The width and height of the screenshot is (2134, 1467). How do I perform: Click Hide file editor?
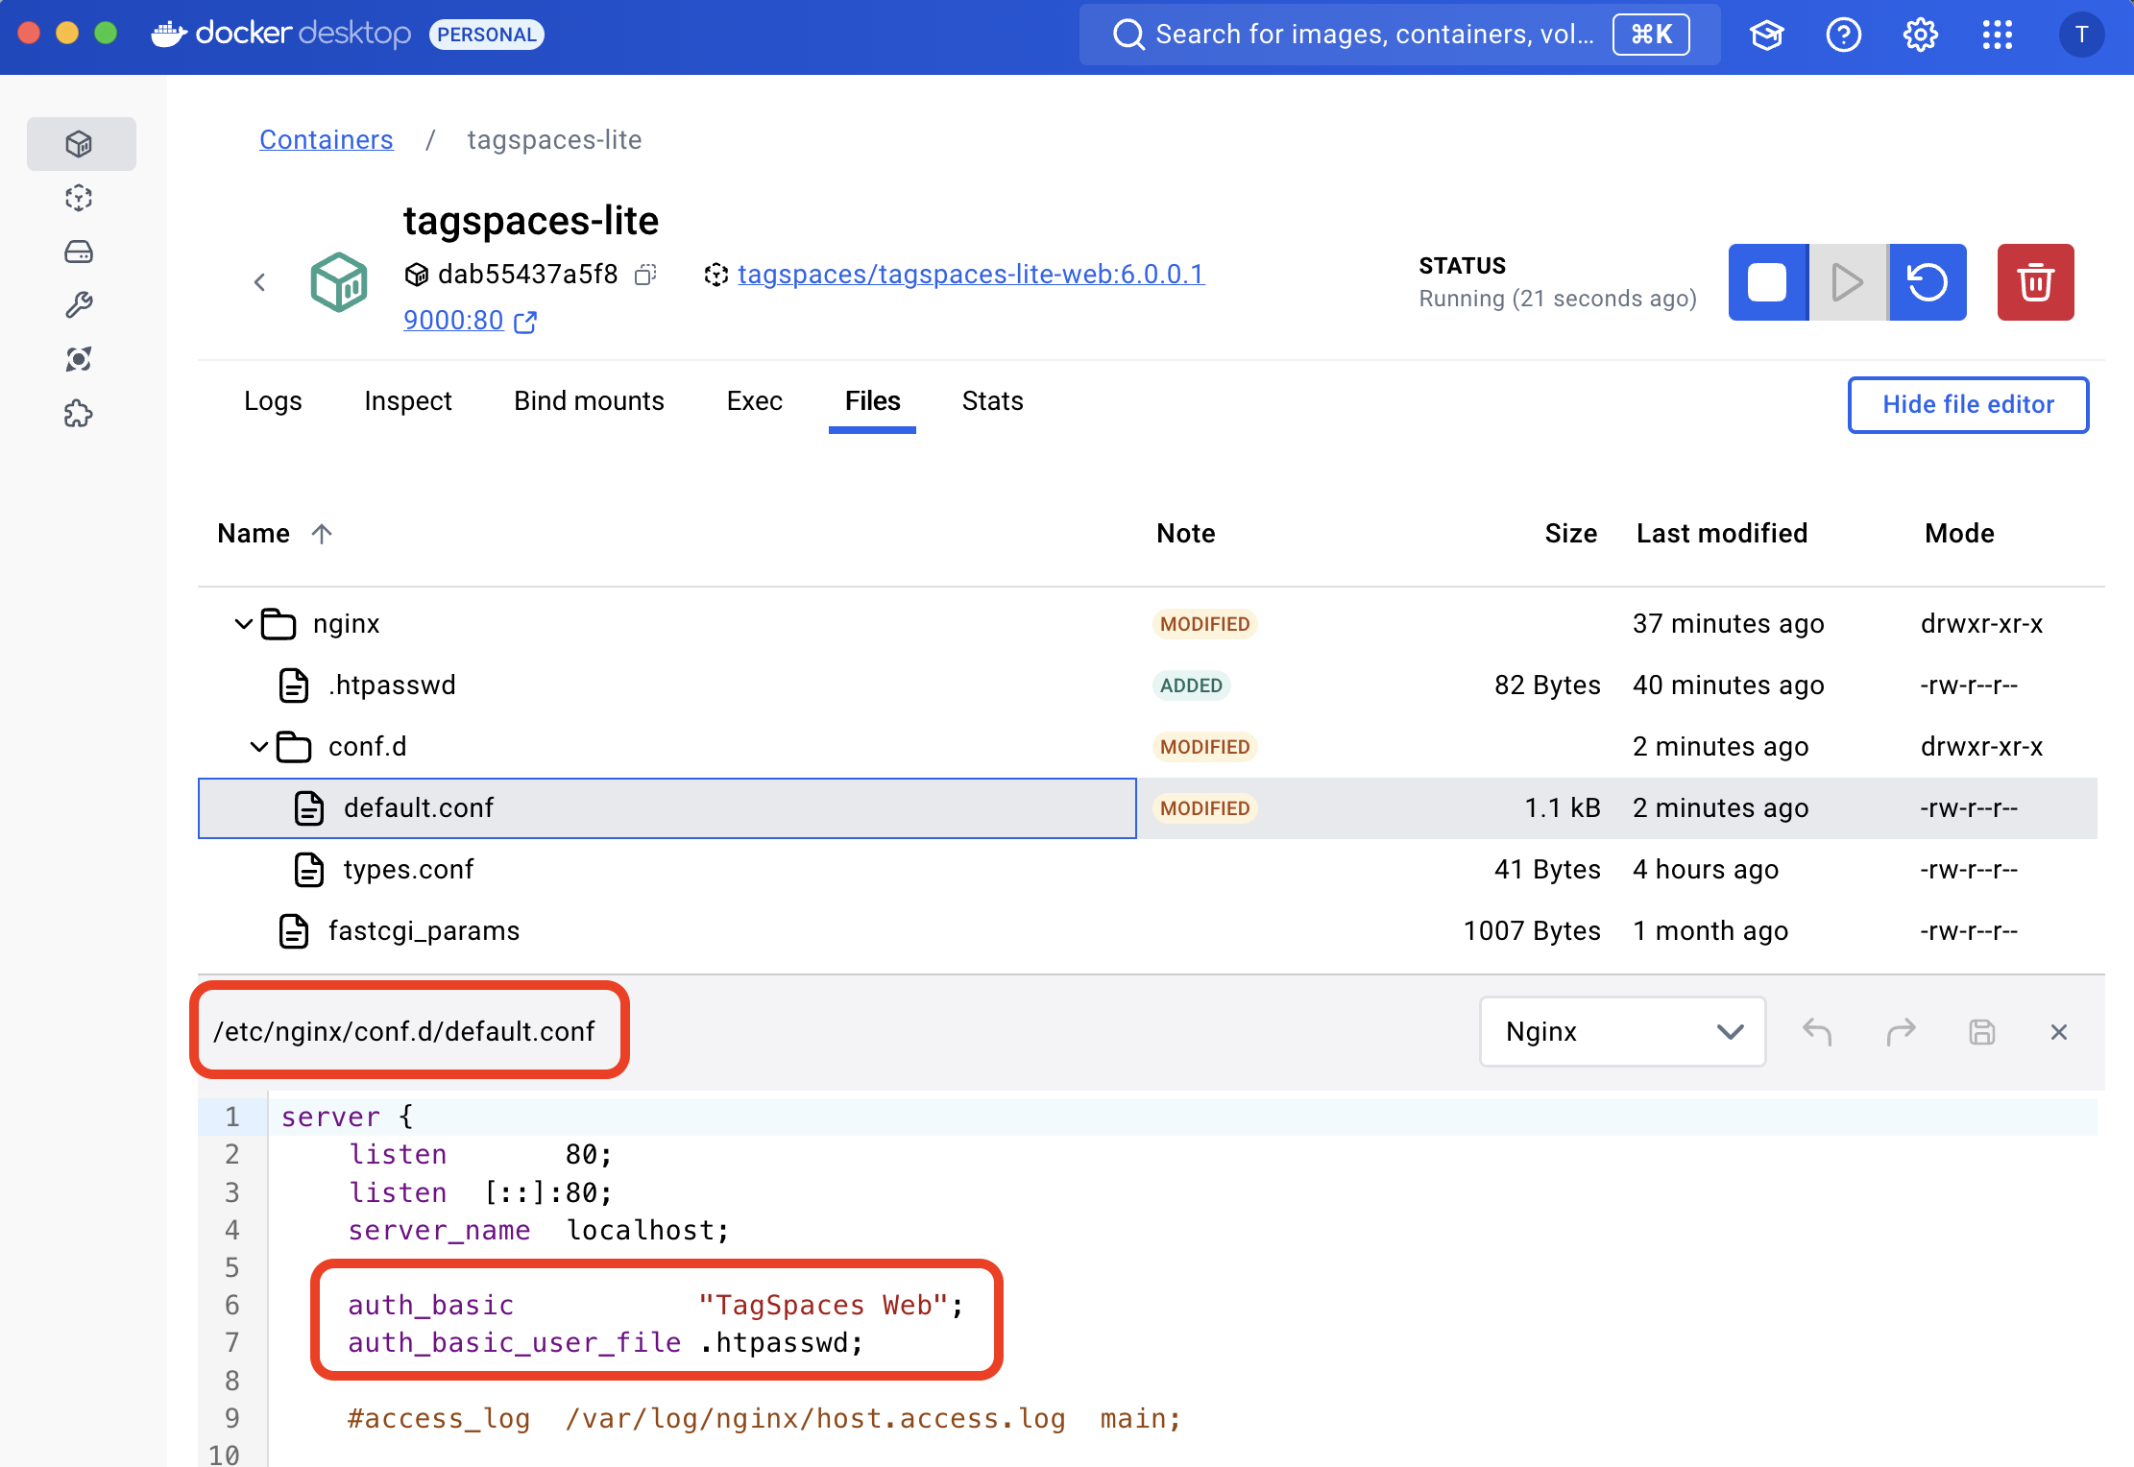pos(1968,404)
